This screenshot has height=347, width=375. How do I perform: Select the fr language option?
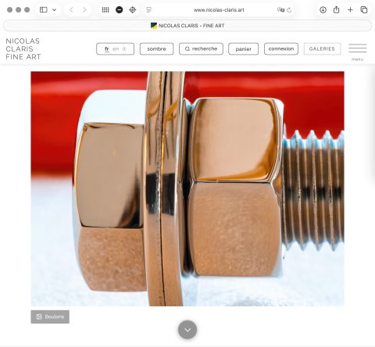click(x=107, y=49)
